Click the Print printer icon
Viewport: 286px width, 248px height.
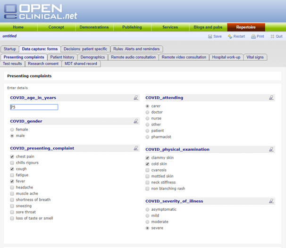click(x=253, y=36)
